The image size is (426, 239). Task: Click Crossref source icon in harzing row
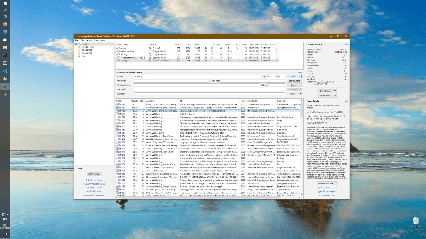(150, 48)
